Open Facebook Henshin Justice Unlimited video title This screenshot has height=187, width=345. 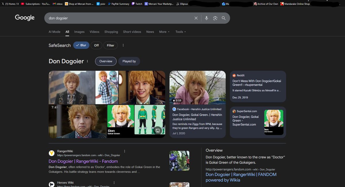point(197,117)
